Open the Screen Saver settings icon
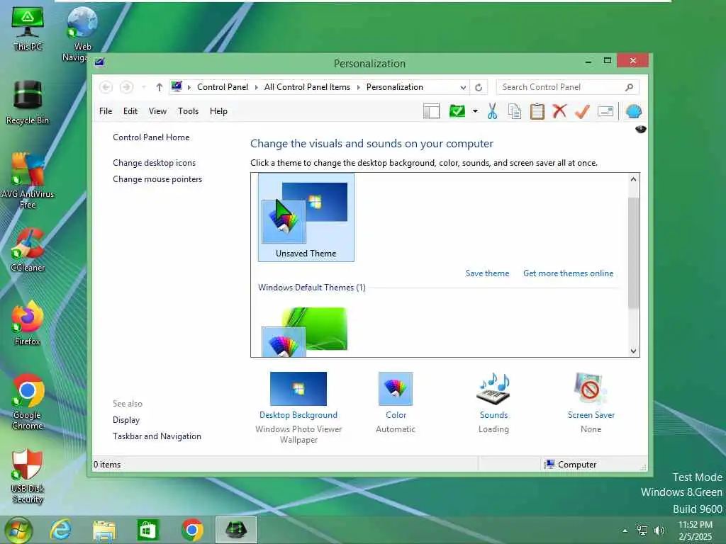Viewport: 726px width, 544px height. (591, 389)
